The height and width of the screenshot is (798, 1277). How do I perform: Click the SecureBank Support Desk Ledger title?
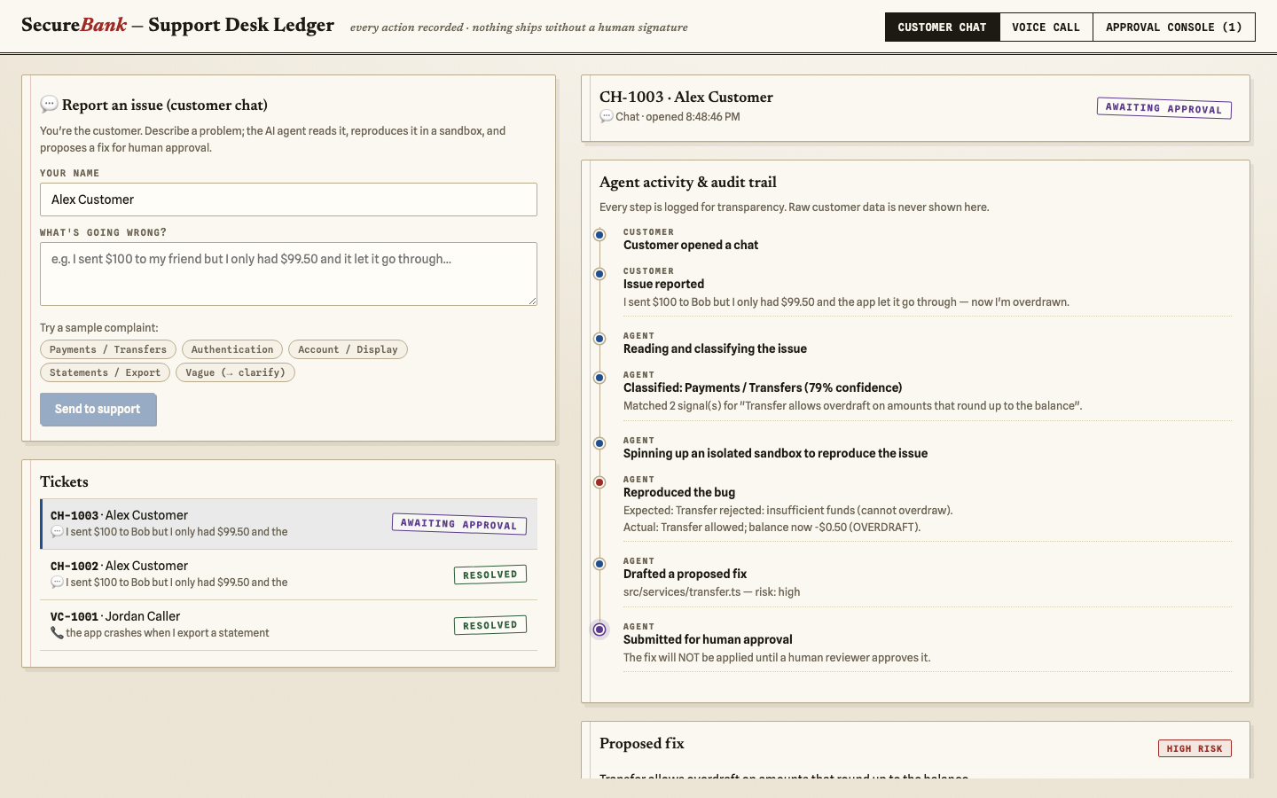[177, 25]
